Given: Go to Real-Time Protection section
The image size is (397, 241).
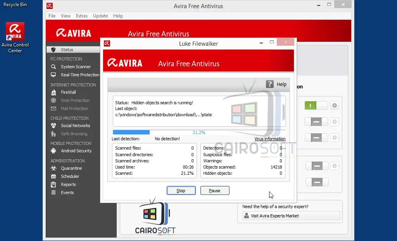Looking at the screenshot, I should coord(80,75).
